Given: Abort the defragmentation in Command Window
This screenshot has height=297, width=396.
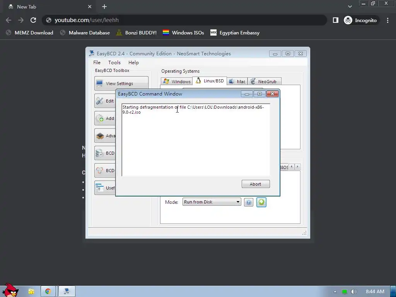Looking at the screenshot, I should [x=256, y=184].
